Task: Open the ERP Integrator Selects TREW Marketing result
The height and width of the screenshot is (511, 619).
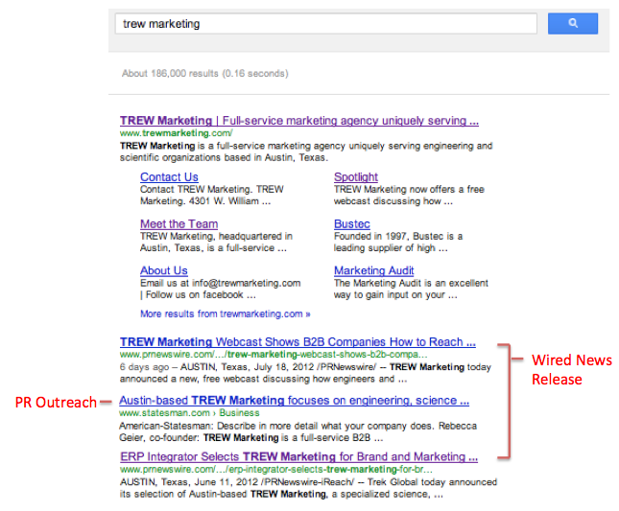Action: 298,456
